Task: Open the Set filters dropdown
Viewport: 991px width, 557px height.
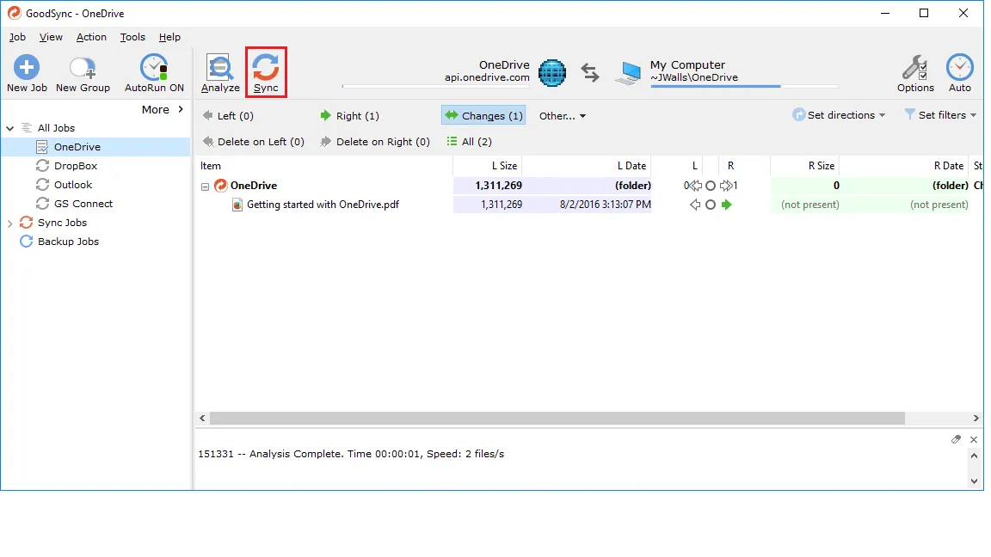Action: click(940, 115)
